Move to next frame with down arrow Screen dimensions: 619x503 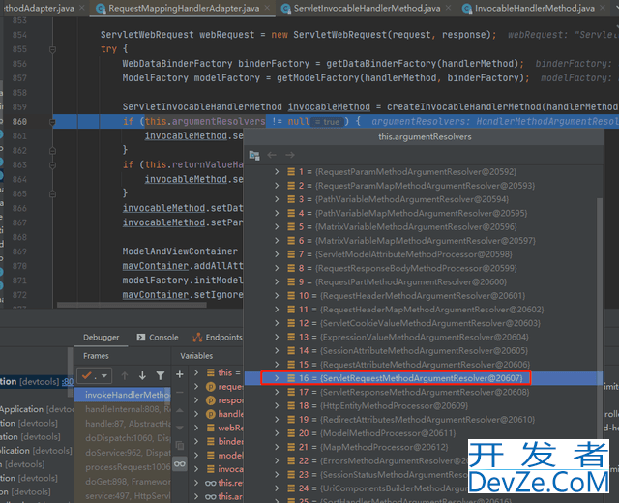pyautogui.click(x=142, y=376)
